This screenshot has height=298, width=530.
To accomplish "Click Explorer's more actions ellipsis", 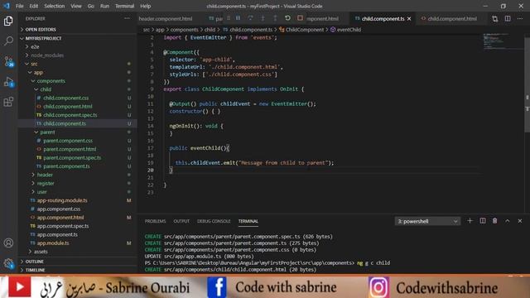I will click(x=127, y=18).
